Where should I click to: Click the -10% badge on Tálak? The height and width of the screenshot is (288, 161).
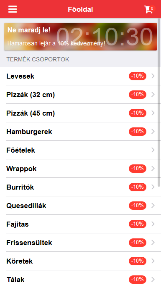[x=138, y=280]
